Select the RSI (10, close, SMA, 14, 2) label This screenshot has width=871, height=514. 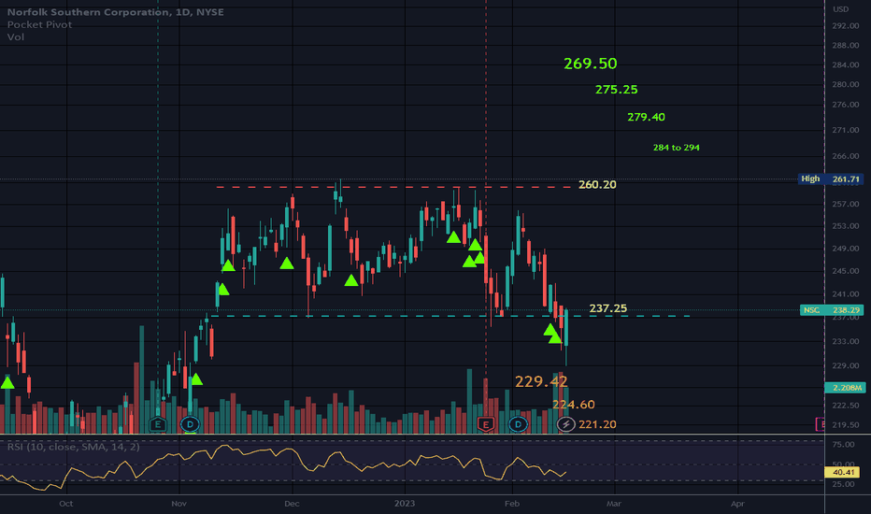click(x=73, y=447)
